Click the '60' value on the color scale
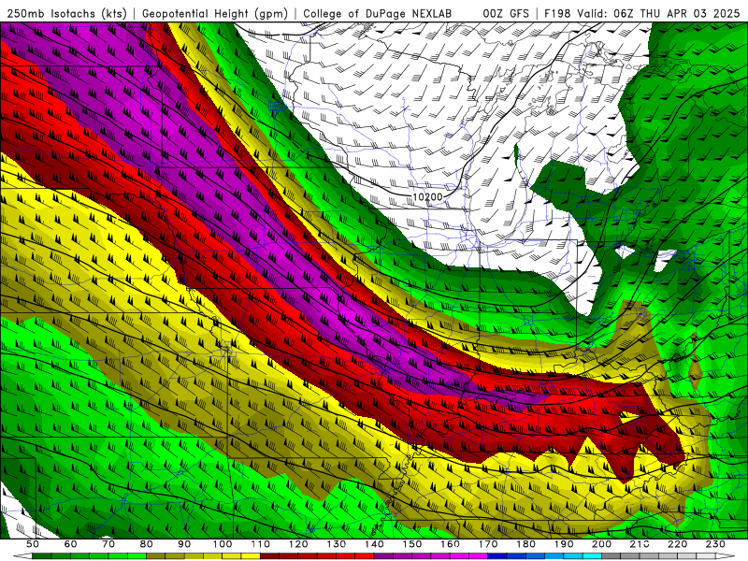 pyautogui.click(x=70, y=544)
